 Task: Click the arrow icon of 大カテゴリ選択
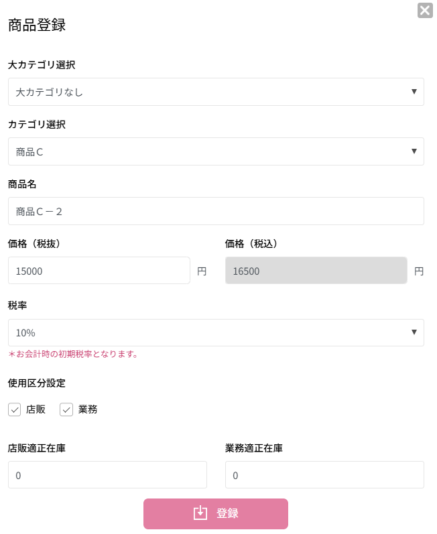[x=414, y=91]
